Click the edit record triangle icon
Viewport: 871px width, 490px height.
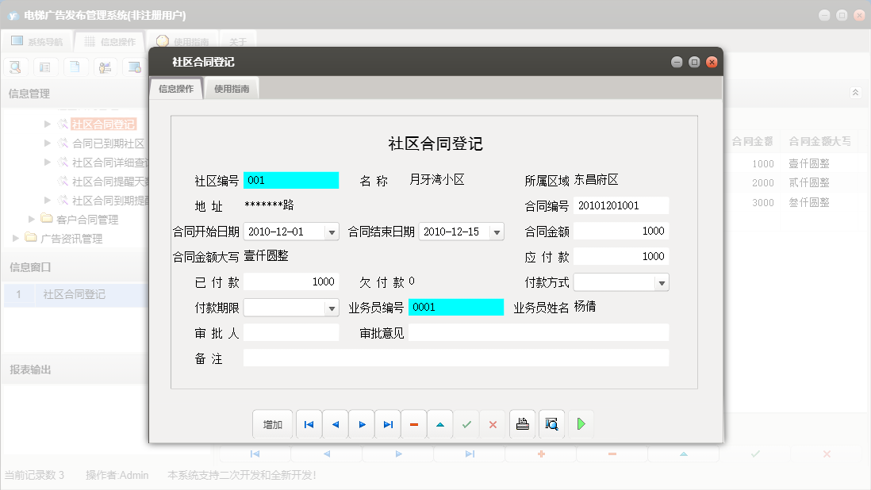pos(440,424)
